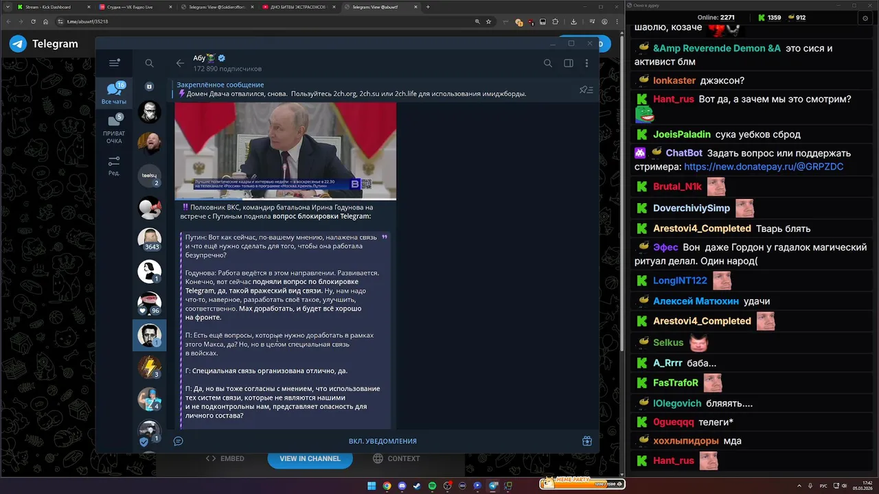This screenshot has width=879, height=494.
Task: Open the bearded man avatar chat
Action: click(149, 143)
